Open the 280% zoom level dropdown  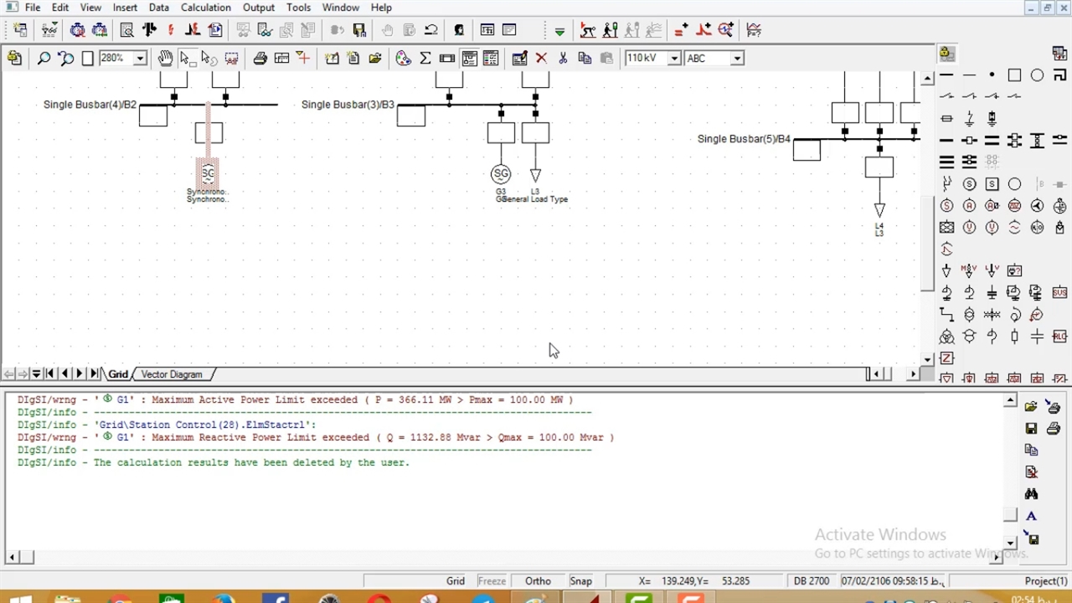[140, 59]
